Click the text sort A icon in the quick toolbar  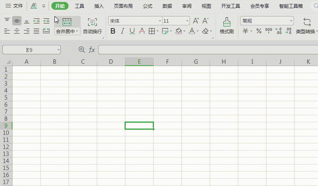pyautogui.click(x=34, y=6)
